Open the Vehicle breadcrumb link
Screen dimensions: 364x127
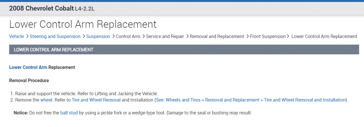(x=17, y=37)
